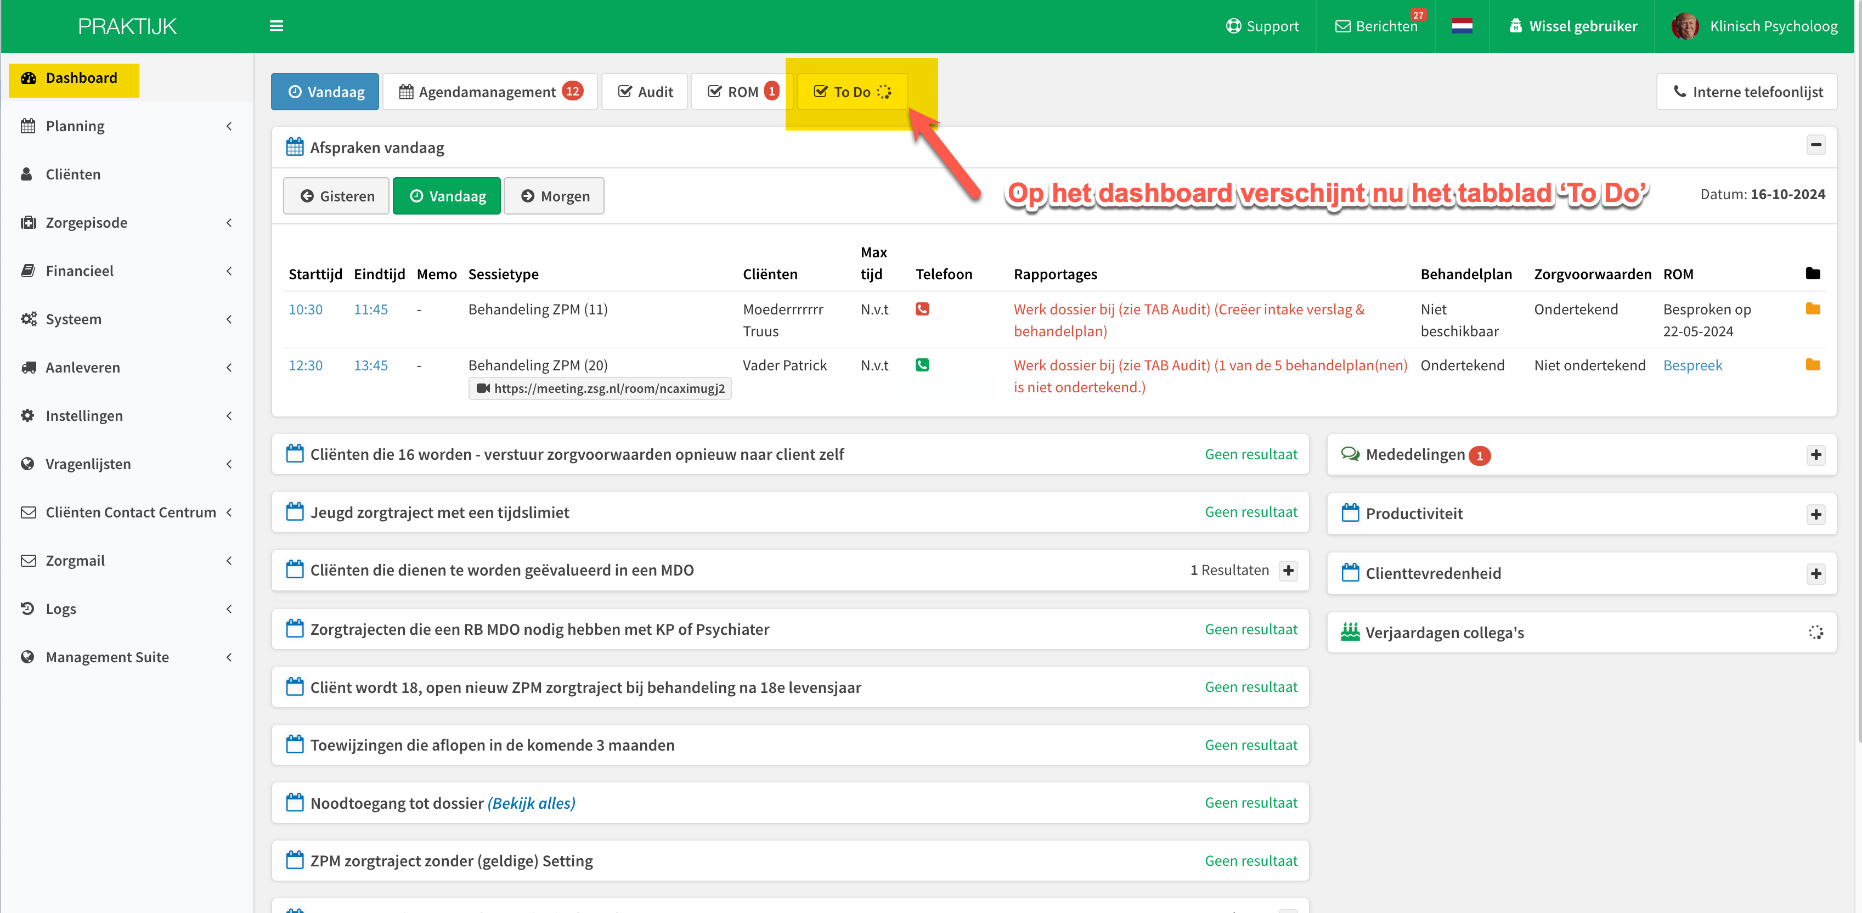Viewport: 1862px width, 913px height.
Task: Click start time 12:30
Action: click(306, 366)
